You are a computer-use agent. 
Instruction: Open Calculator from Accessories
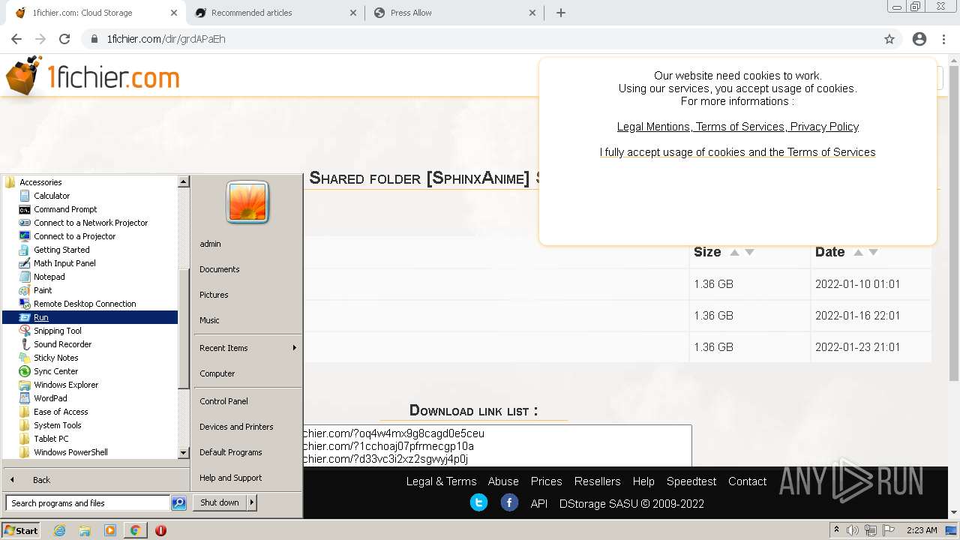[x=51, y=196]
